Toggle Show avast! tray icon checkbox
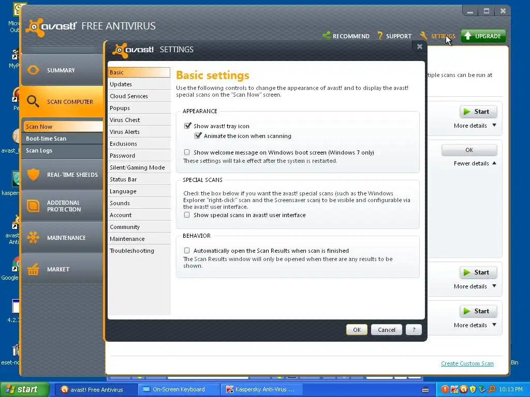This screenshot has width=530, height=397. pos(187,126)
